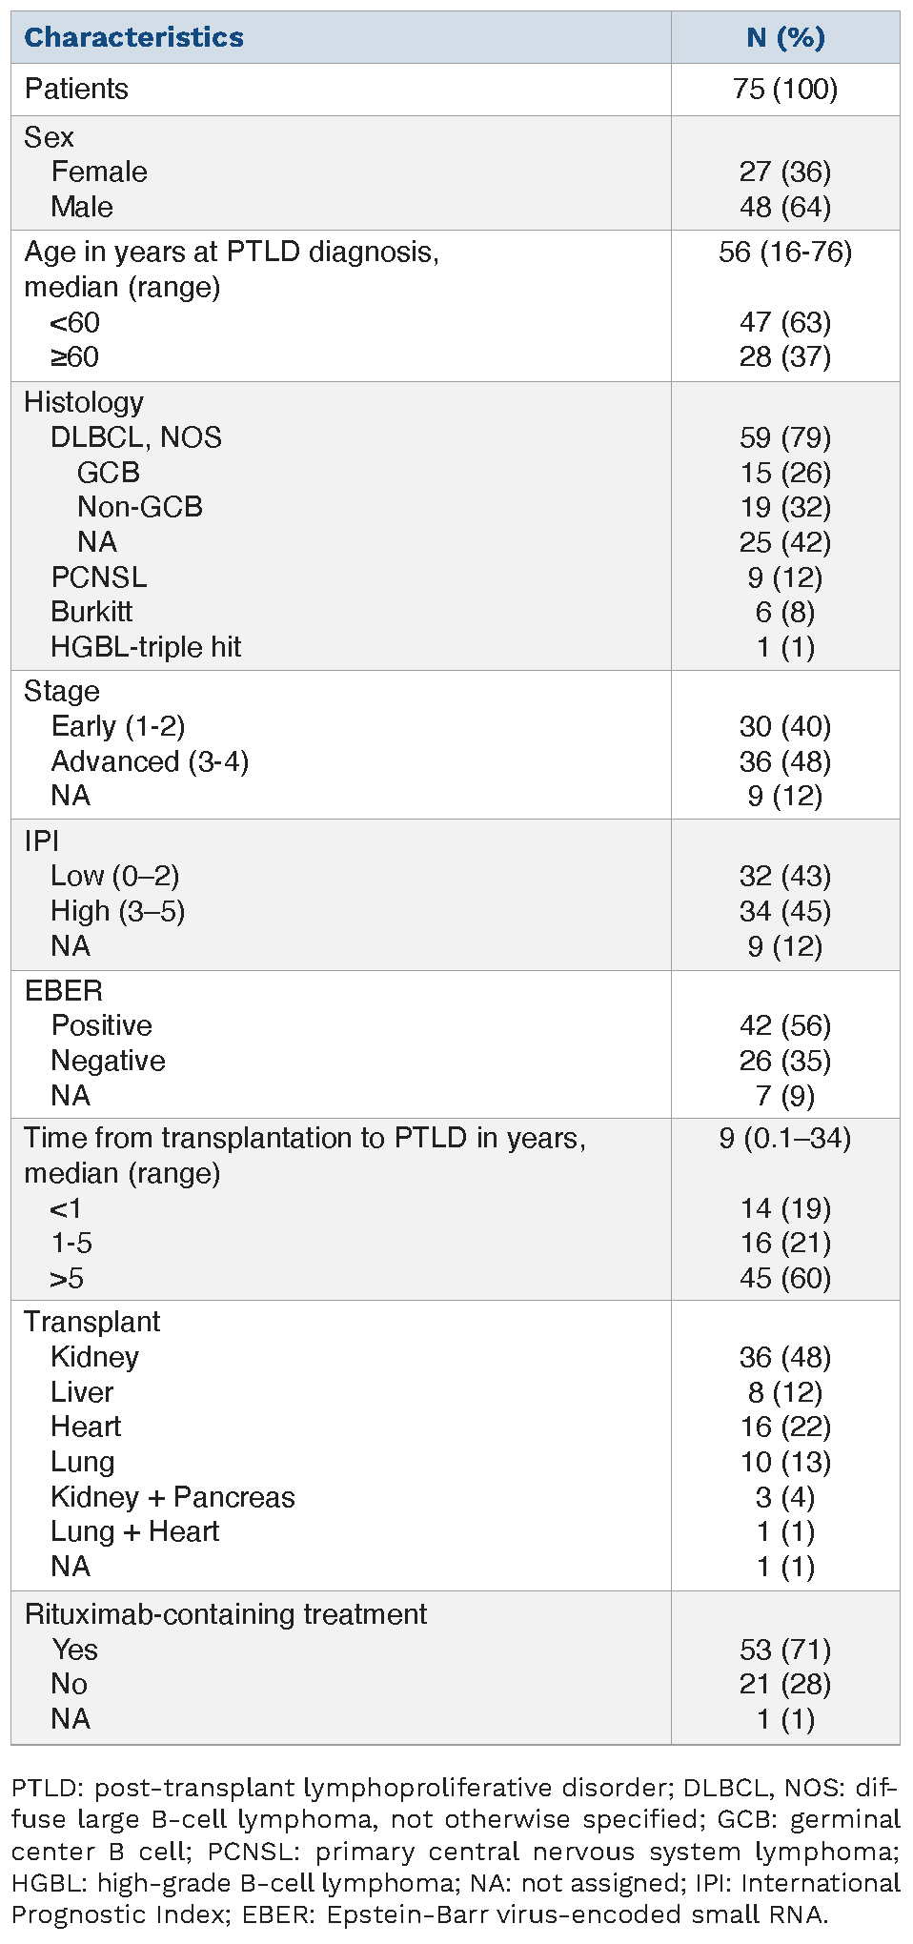Select the High (3–5) IPI label
The width and height of the screenshot is (913, 1944).
coord(118,911)
